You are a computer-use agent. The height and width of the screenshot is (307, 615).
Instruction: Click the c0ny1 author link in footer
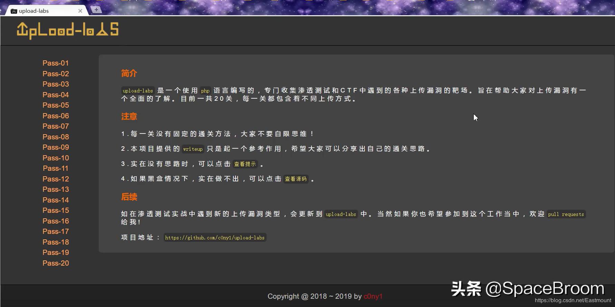click(x=373, y=296)
